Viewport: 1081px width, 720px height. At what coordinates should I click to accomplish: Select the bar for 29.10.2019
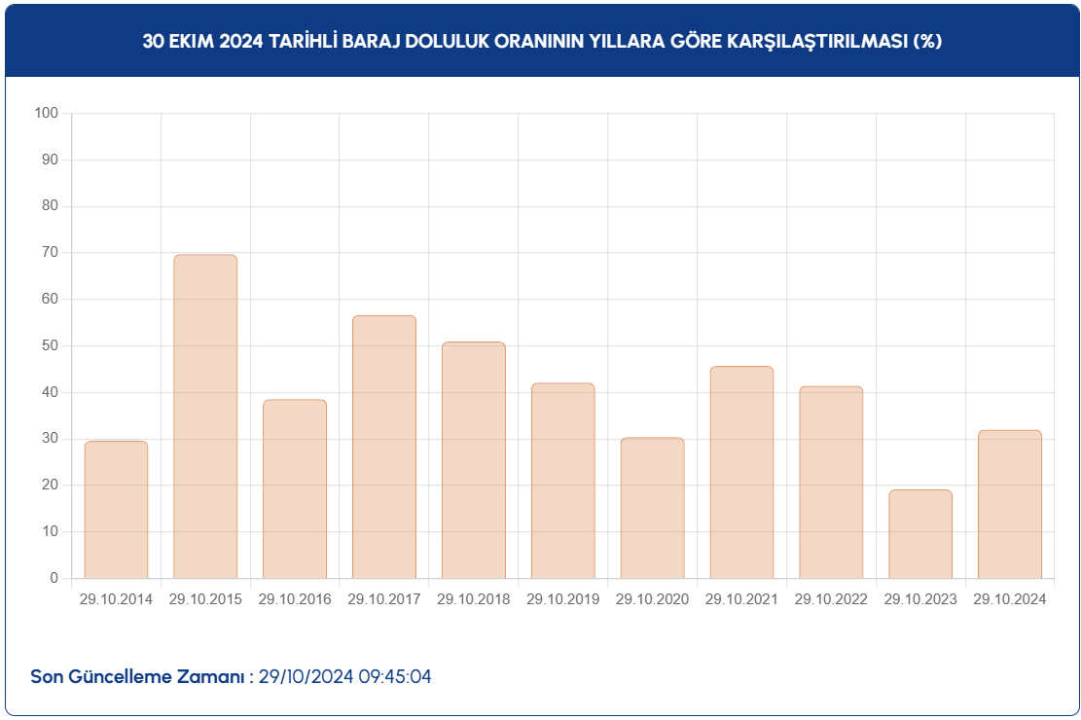pyautogui.click(x=563, y=481)
